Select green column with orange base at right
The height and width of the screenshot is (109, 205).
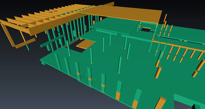click(x=159, y=59)
